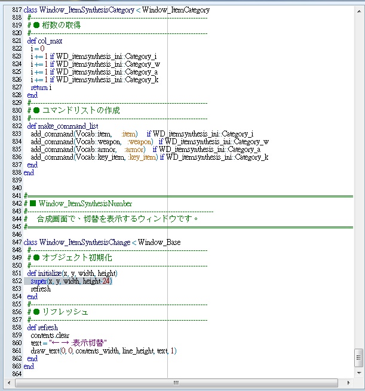Screen dimensions: 365x391
Task: Click add_command line for Vocab::armor
Action: click(146, 150)
